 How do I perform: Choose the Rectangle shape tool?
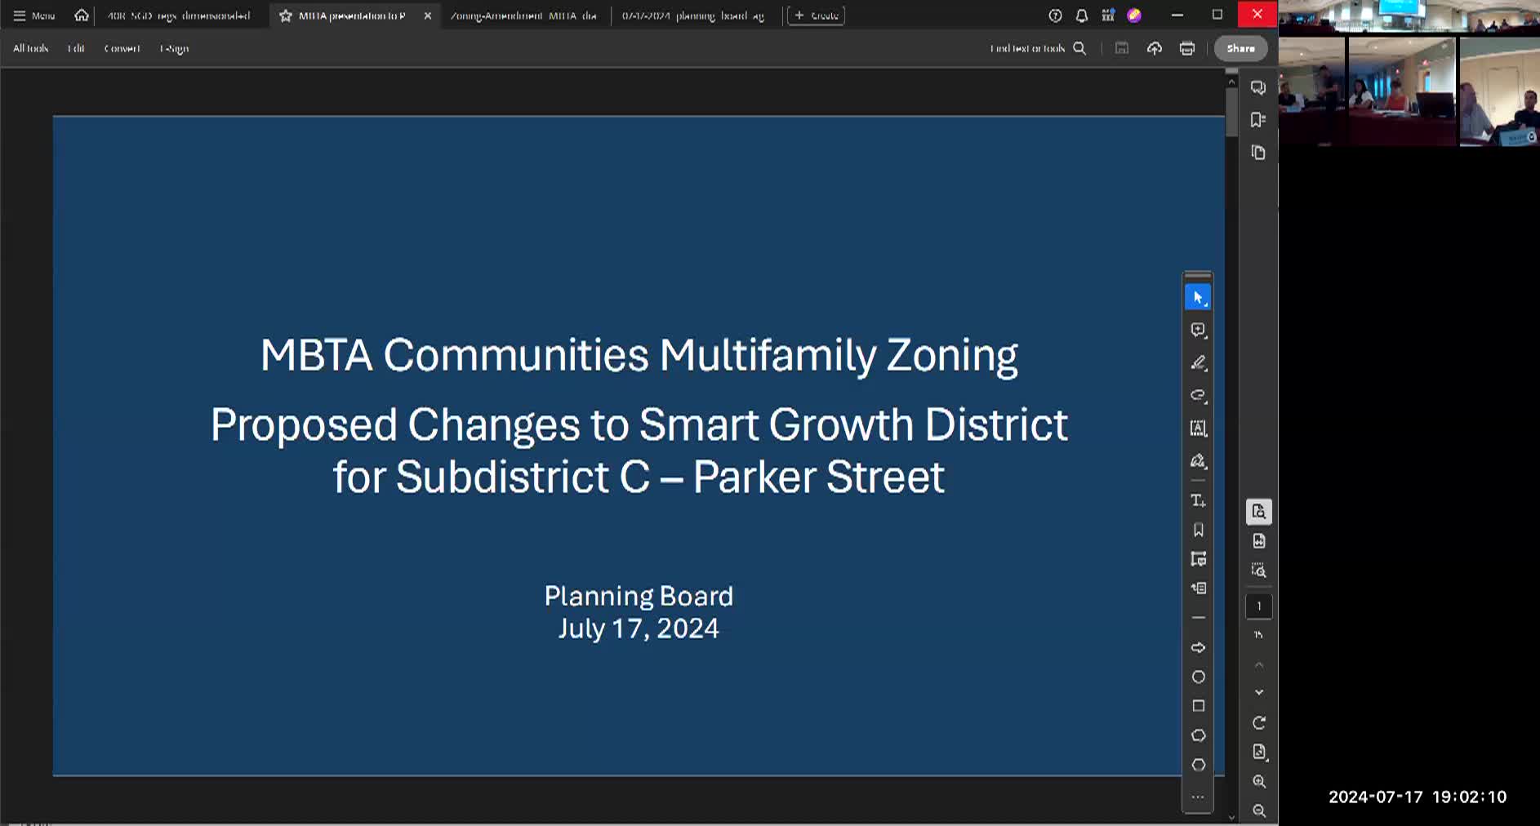[1198, 706]
